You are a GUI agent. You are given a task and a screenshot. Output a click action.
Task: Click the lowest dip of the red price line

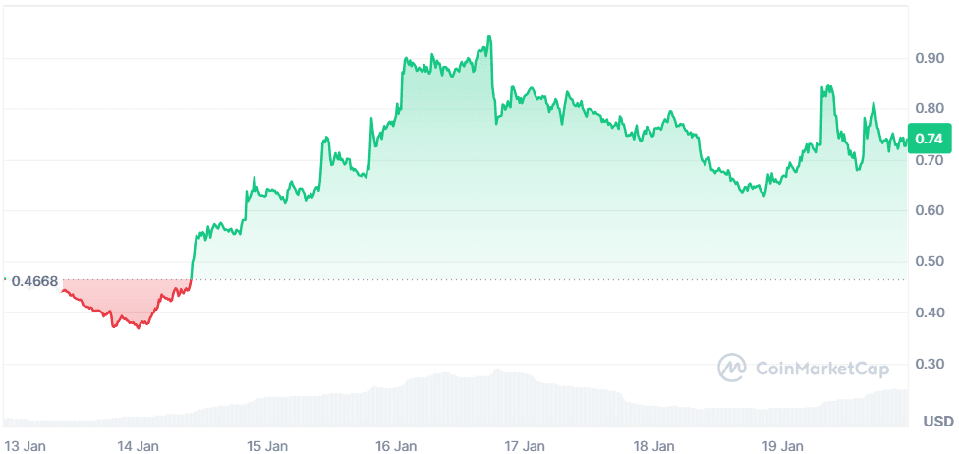(138, 327)
